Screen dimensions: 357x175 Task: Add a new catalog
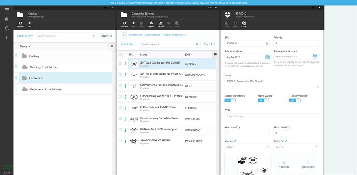[x=30, y=25]
